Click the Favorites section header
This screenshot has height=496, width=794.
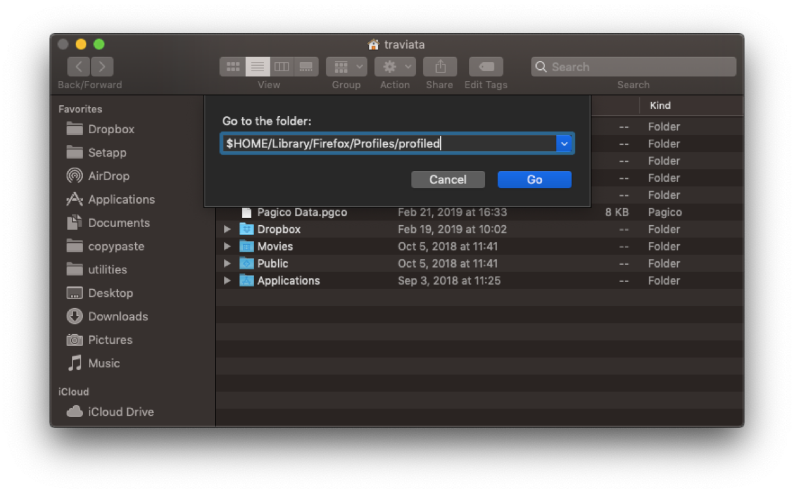(x=80, y=109)
